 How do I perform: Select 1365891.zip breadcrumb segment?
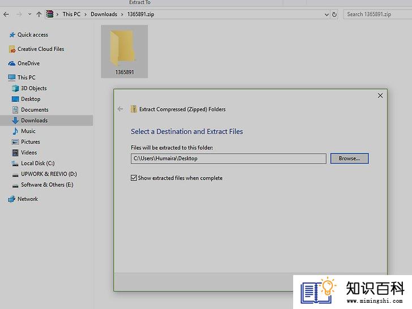(x=140, y=14)
